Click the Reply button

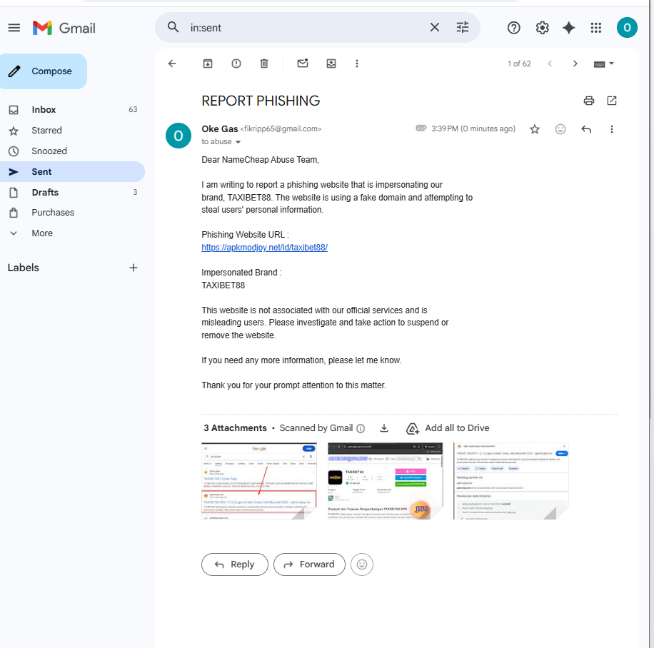click(x=235, y=565)
